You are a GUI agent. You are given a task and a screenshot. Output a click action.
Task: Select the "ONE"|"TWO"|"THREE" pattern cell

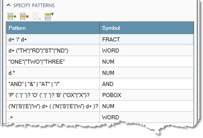pos(53,62)
